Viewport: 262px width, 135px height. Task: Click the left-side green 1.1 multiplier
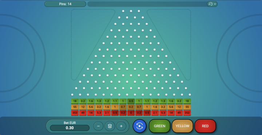115,101
